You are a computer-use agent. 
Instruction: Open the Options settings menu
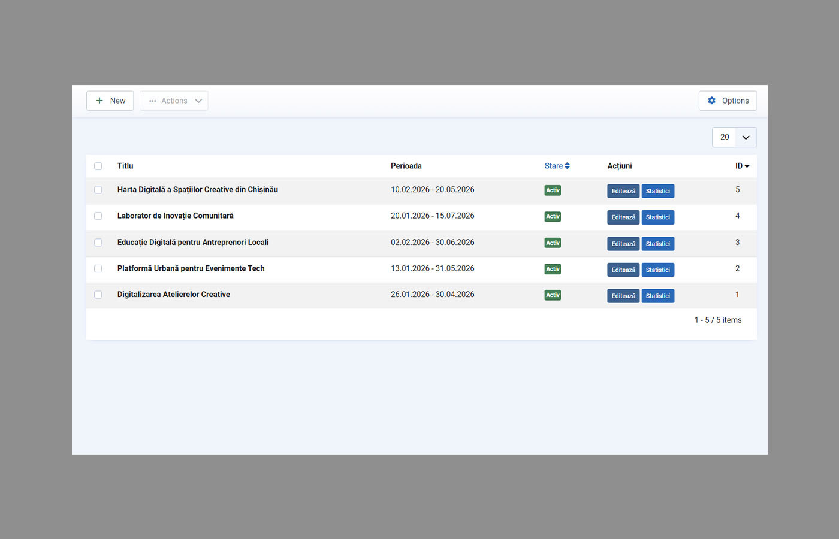[728, 101]
